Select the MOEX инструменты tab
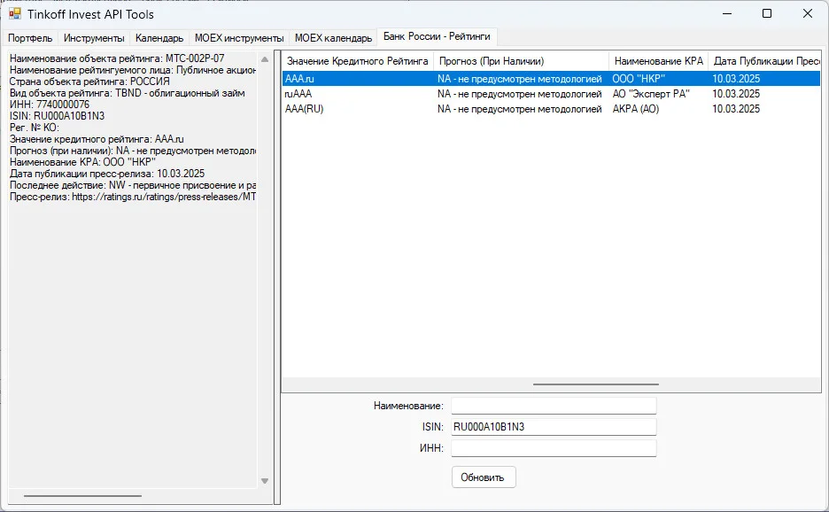 (239, 38)
